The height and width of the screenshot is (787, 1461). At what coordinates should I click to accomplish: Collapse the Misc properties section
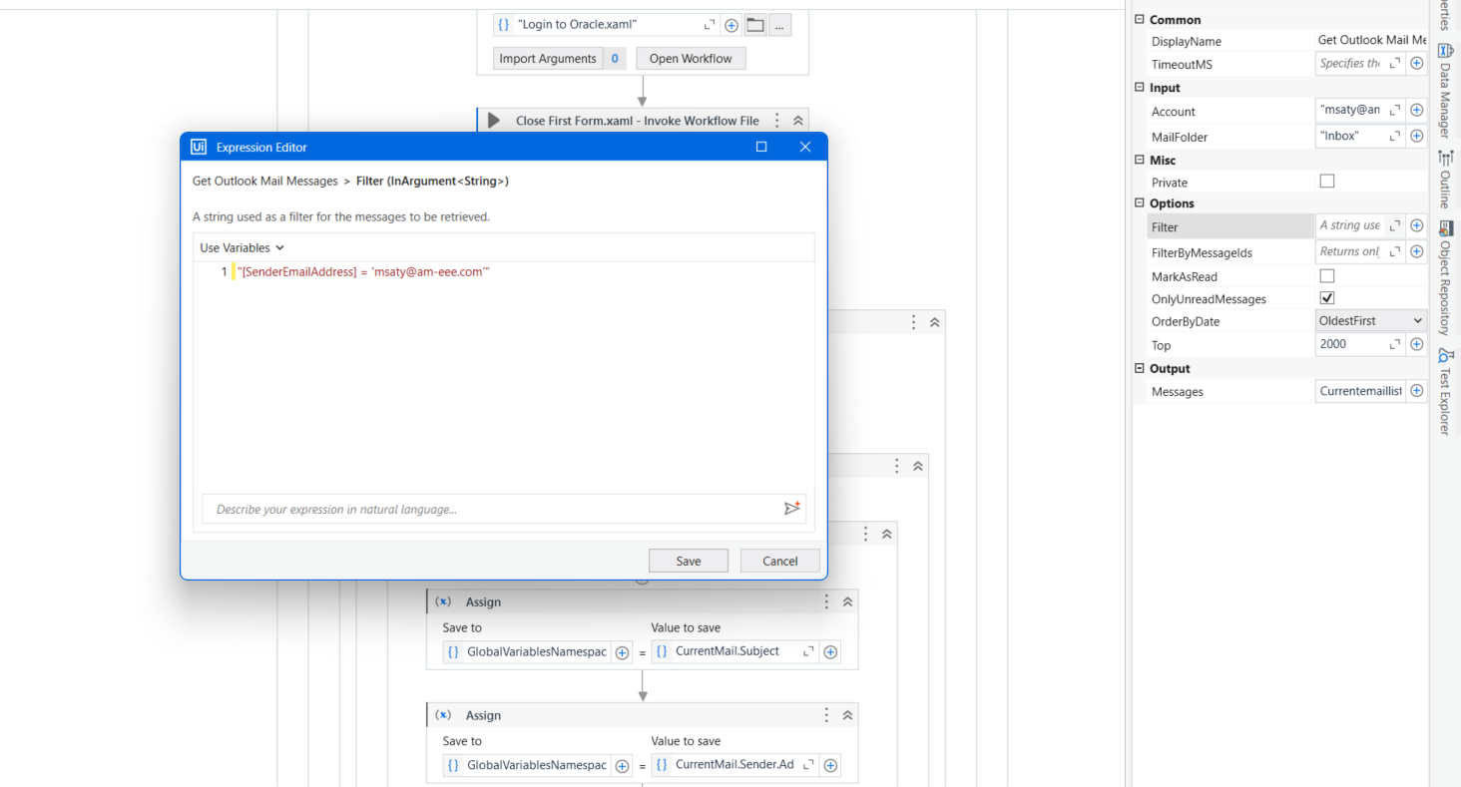click(x=1140, y=160)
